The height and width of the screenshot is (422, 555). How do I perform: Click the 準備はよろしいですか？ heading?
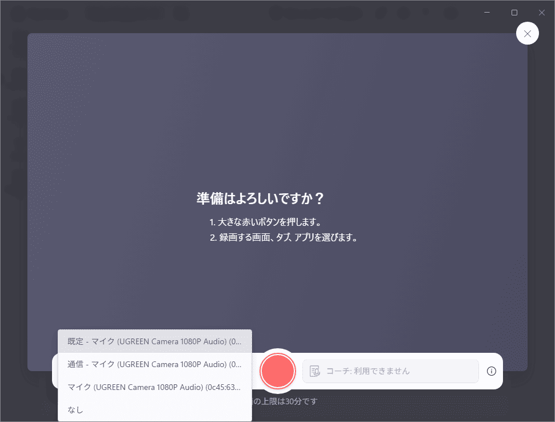pyautogui.click(x=260, y=198)
